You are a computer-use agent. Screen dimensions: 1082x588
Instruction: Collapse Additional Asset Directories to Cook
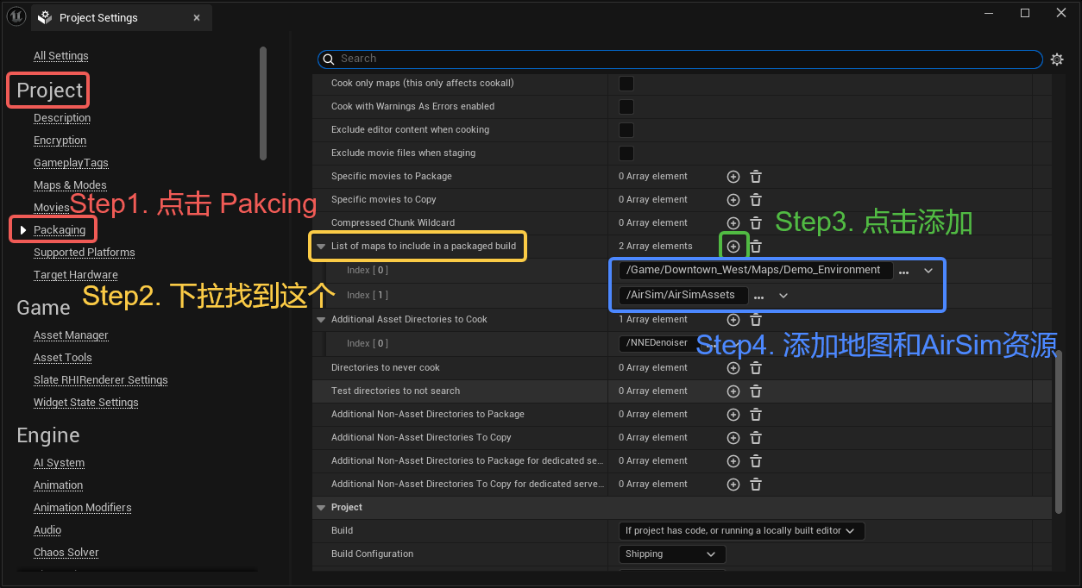coord(321,320)
